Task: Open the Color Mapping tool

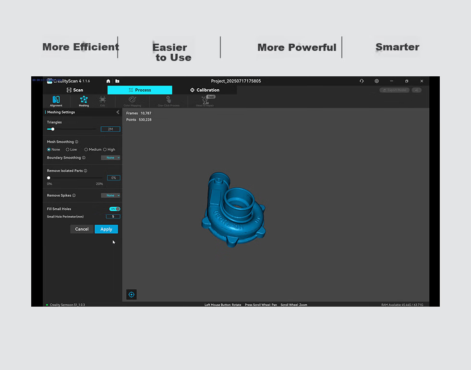Action: click(132, 101)
